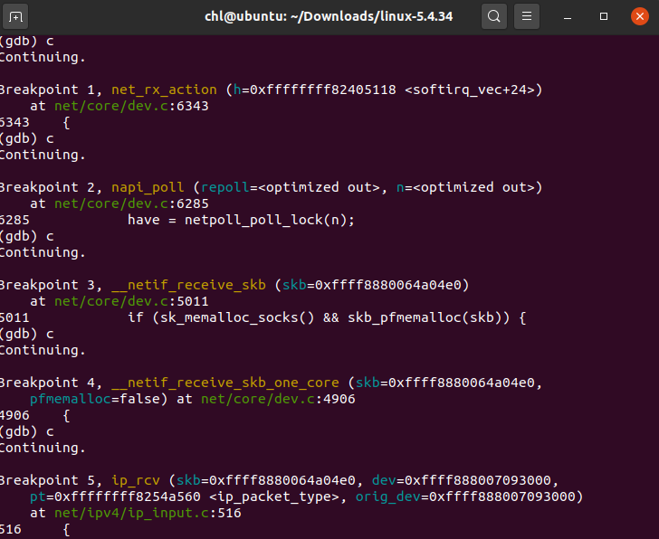Click net_rx_action function name

coord(164,90)
